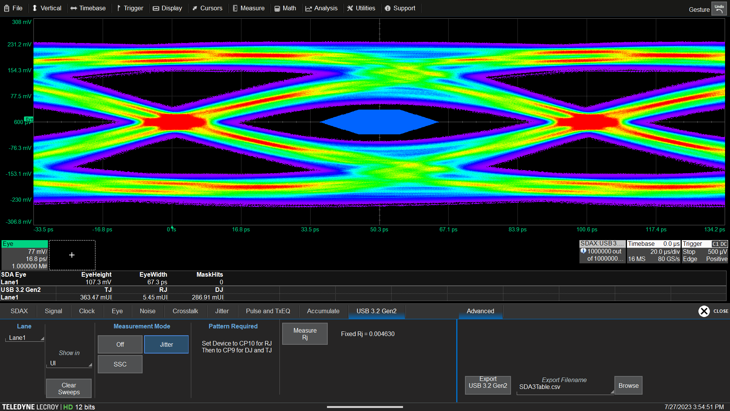Open the Lane1 selection dropdown
The width and height of the screenshot is (730, 411).
(x=24, y=338)
